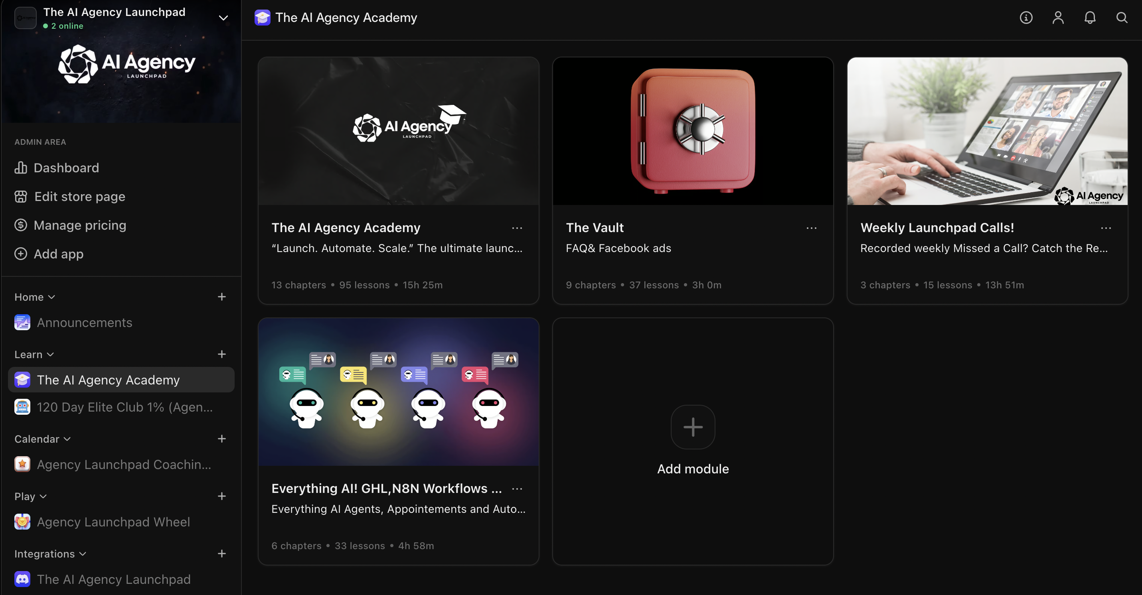
Task: Click '6 chapters' stat on Everything AI card
Action: pos(296,546)
